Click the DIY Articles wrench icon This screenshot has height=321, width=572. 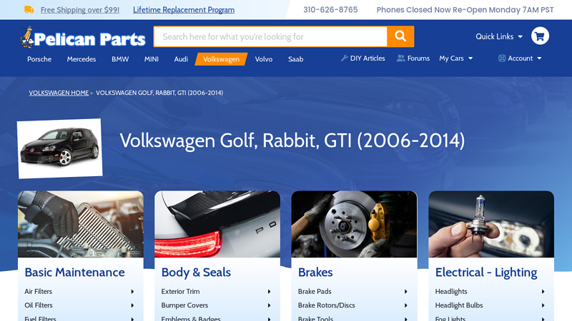click(x=344, y=58)
